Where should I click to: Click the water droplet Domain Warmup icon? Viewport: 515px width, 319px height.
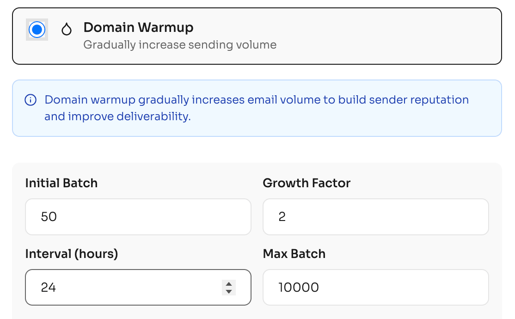[x=67, y=29]
